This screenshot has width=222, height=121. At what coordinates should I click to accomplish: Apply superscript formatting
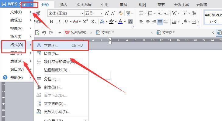click(85, 22)
